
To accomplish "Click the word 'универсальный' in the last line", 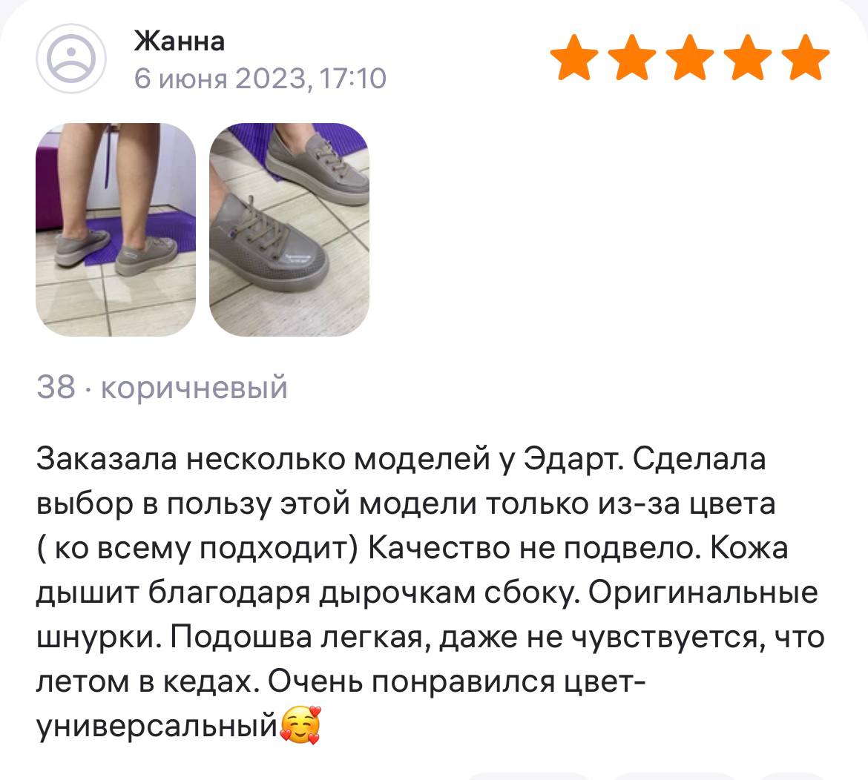I will pos(157,727).
